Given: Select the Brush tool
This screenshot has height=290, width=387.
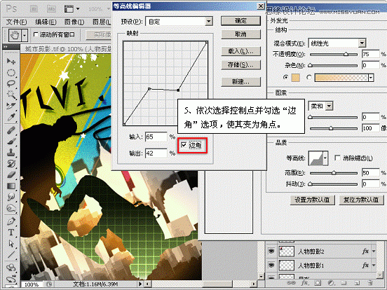Looking at the screenshot, I should [11, 141].
